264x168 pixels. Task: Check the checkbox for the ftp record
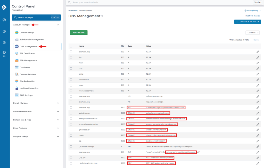(x=71, y=57)
